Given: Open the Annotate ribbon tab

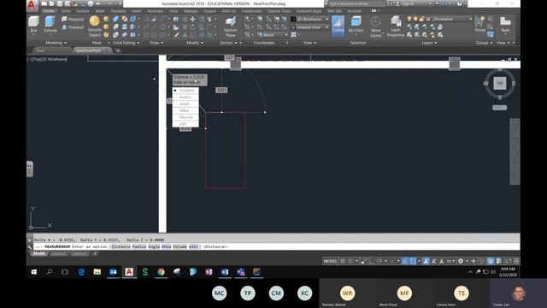Looking at the screenshot, I should (x=155, y=11).
